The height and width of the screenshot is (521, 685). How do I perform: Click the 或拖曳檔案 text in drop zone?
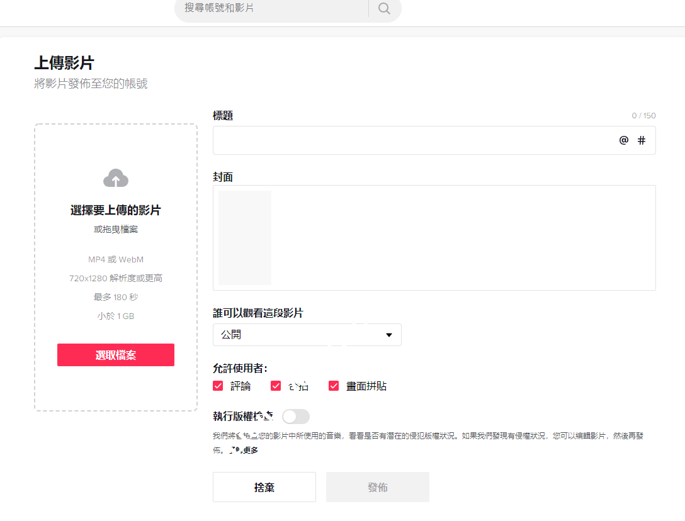point(116,230)
